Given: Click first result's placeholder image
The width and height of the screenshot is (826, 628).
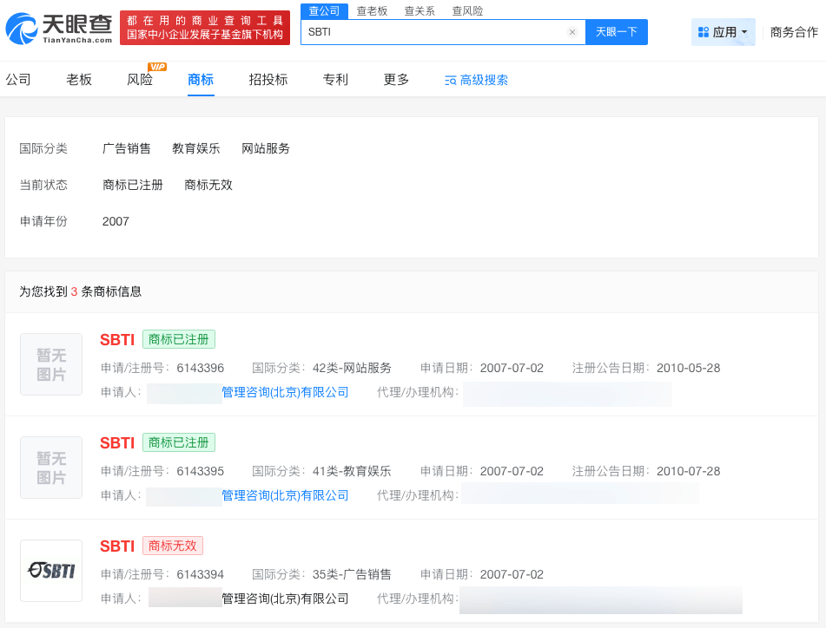Looking at the screenshot, I should (x=51, y=364).
